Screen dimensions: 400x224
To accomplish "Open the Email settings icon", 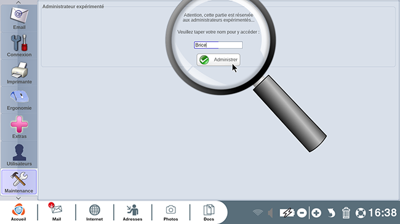I will (x=19, y=18).
